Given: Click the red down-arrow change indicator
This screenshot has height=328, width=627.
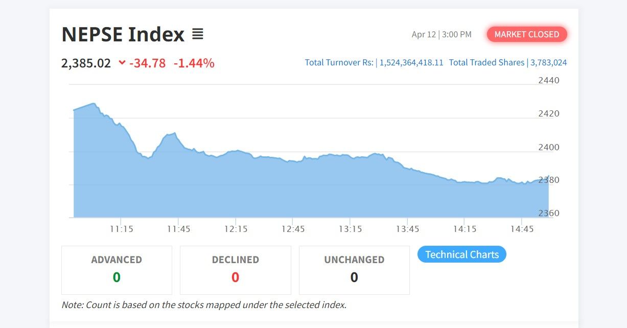Looking at the screenshot, I should coord(122,63).
